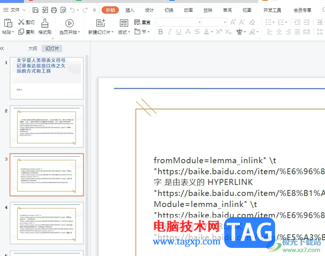
Task: Open the 会员专享 tab
Action: point(303,10)
